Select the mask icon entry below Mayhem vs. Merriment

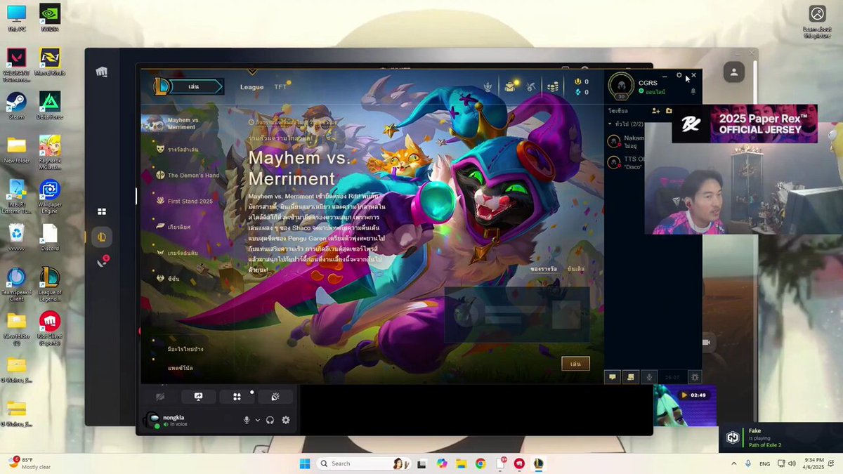click(178, 150)
